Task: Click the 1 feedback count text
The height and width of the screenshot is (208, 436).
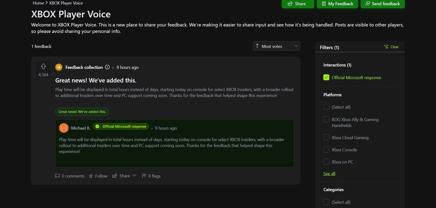Action: (41, 46)
